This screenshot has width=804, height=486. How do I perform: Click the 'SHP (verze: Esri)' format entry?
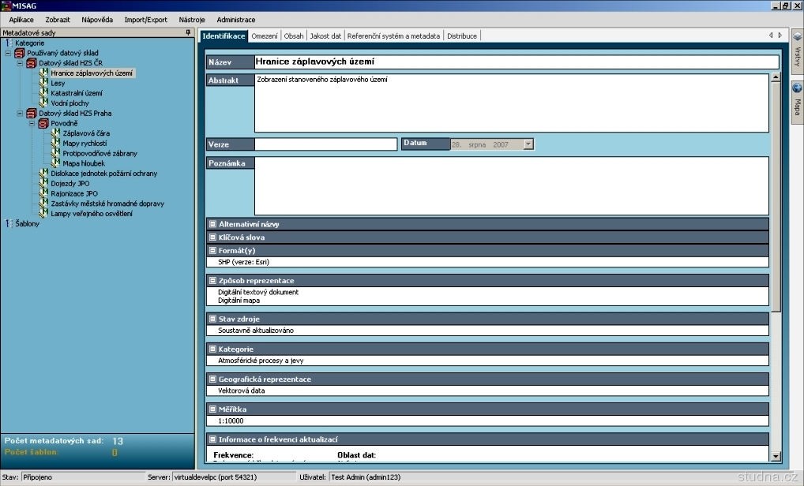(243, 262)
